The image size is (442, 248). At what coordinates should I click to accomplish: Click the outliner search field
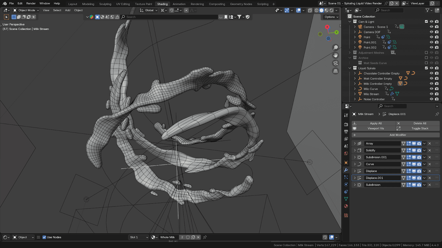(x=390, y=10)
